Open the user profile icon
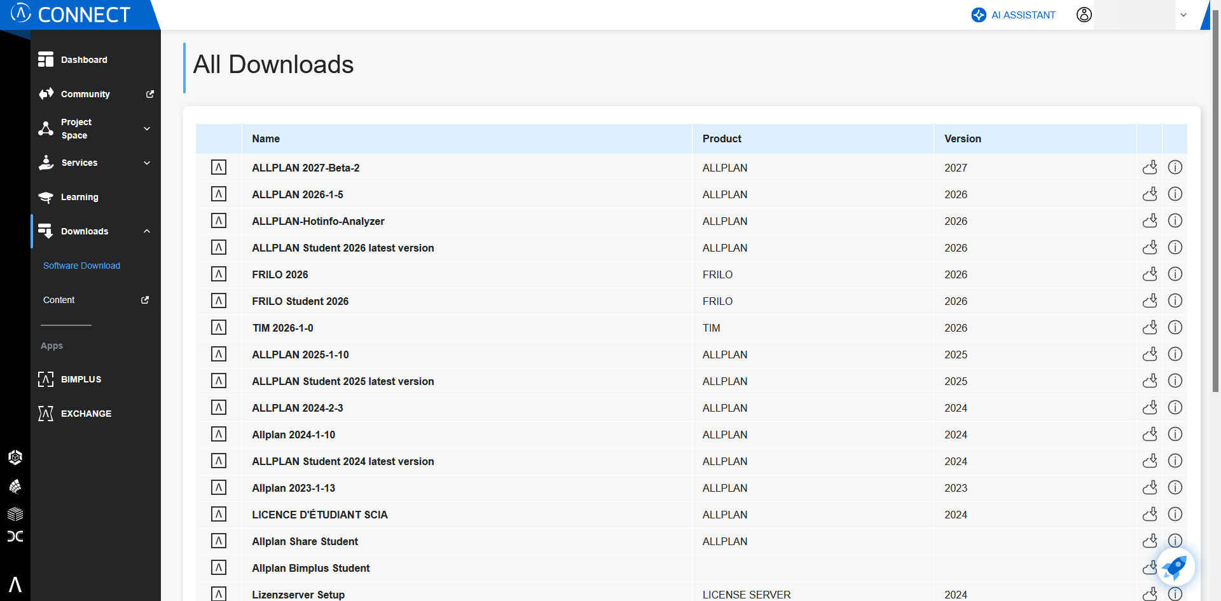The height and width of the screenshot is (601, 1221). [1084, 15]
